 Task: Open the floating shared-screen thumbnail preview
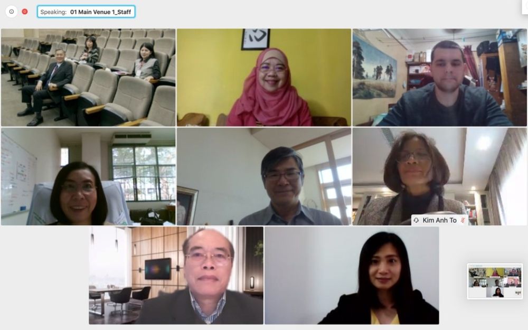(x=495, y=281)
